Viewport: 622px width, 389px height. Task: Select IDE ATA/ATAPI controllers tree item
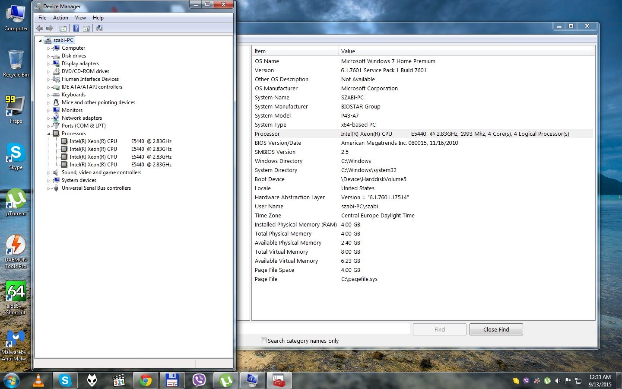[92, 87]
